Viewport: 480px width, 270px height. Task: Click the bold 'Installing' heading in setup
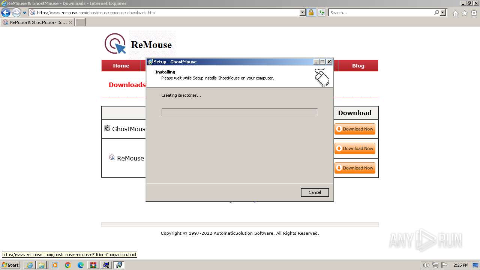tap(165, 72)
